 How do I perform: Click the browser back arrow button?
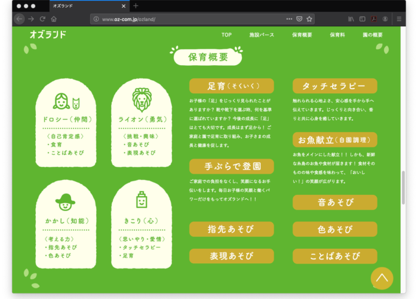[19, 19]
